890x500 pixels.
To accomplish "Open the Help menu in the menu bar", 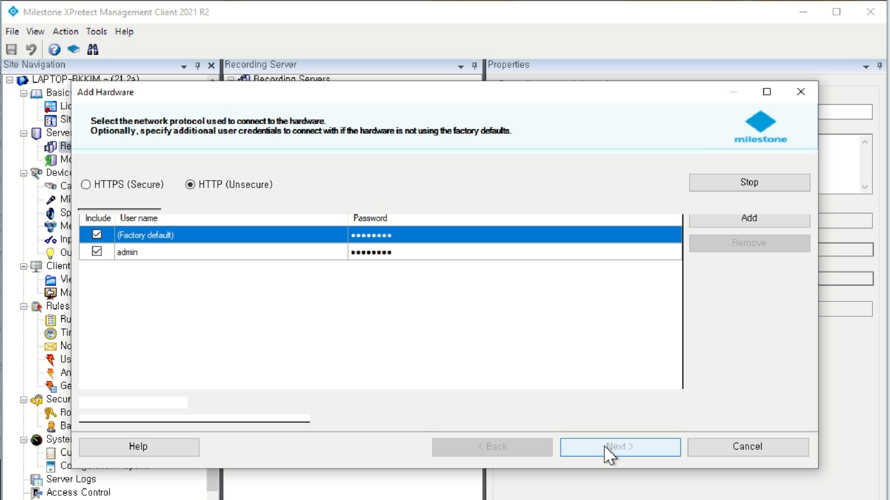I will click(x=124, y=31).
